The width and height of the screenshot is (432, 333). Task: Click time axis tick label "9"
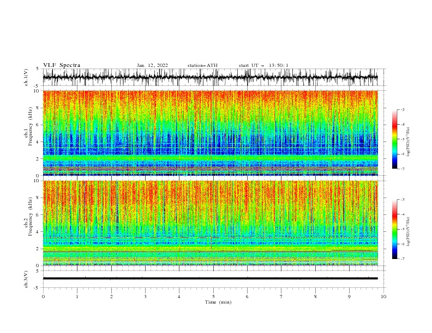(x=349, y=297)
